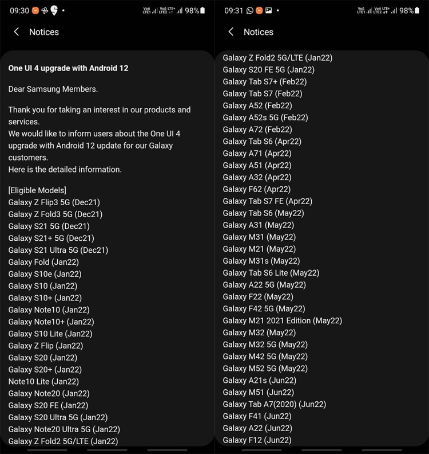The image size is (429, 454).
Task: Tap the back arrow on the 09:30 screen
Action: 17,32
